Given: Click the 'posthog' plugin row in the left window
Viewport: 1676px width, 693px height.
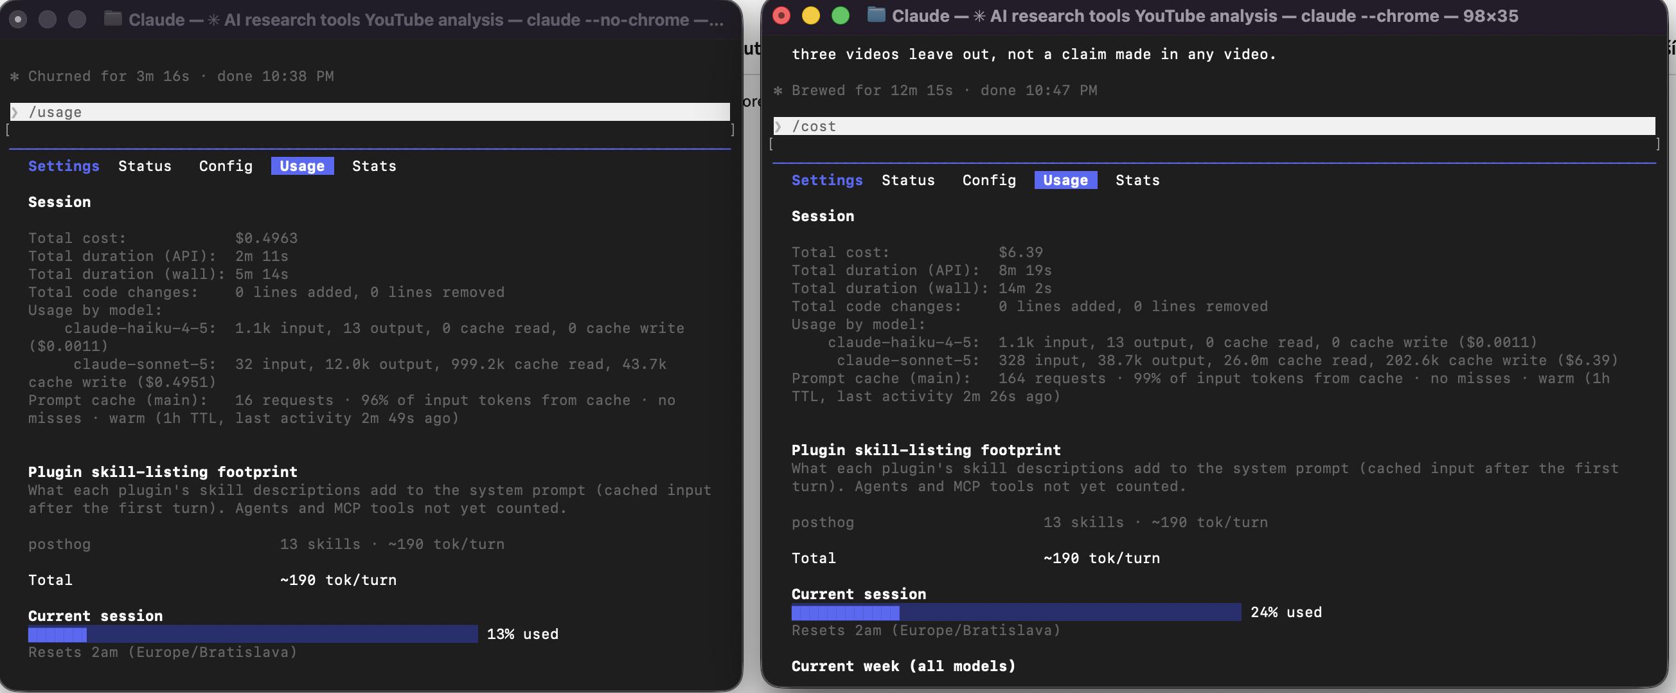Looking at the screenshot, I should tap(266, 544).
